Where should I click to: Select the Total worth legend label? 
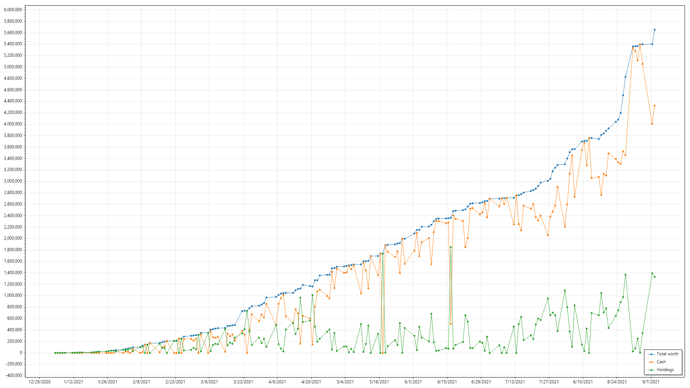(667, 354)
